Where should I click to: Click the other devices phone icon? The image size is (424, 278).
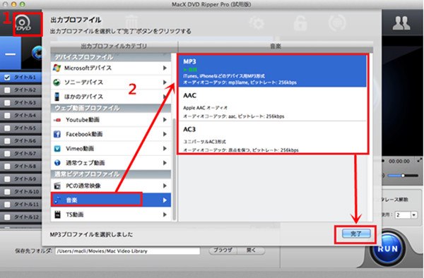pos(57,97)
